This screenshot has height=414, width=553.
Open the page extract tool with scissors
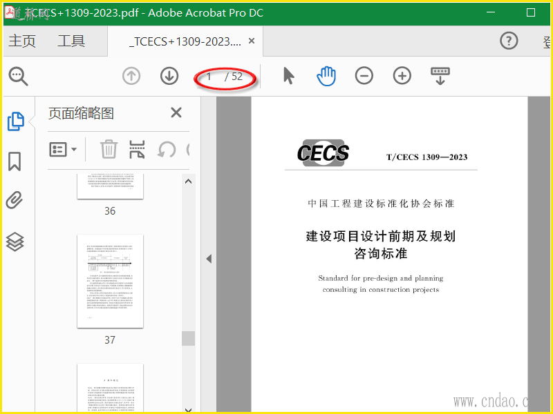137,149
